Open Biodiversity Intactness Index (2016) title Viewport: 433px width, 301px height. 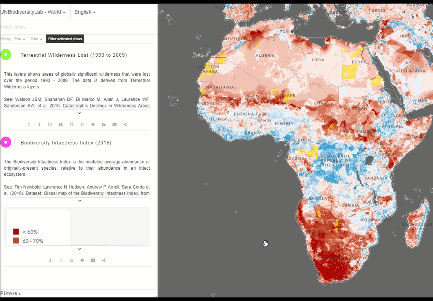[66, 143]
